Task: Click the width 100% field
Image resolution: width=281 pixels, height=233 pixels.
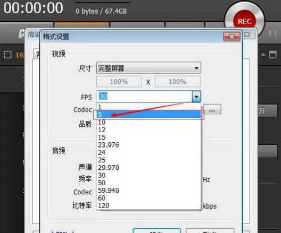Action: click(x=119, y=82)
